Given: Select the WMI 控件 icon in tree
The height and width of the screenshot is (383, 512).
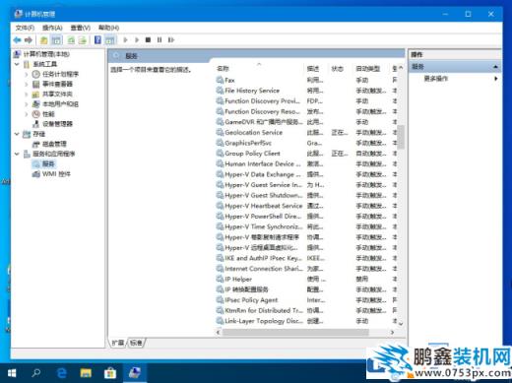Looking at the screenshot, I should click(x=35, y=174).
